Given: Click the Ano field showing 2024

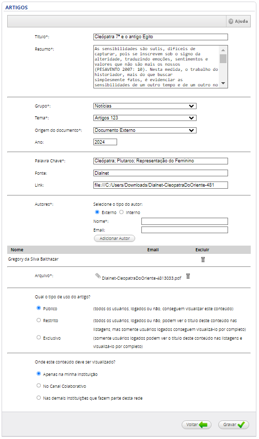Looking at the screenshot, I should click(105, 142).
